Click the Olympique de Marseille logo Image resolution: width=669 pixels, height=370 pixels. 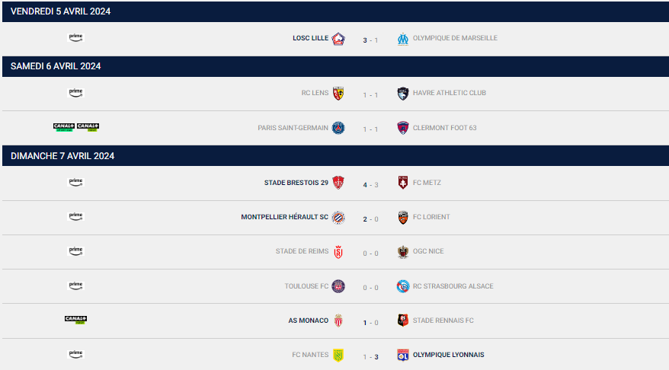pos(403,39)
